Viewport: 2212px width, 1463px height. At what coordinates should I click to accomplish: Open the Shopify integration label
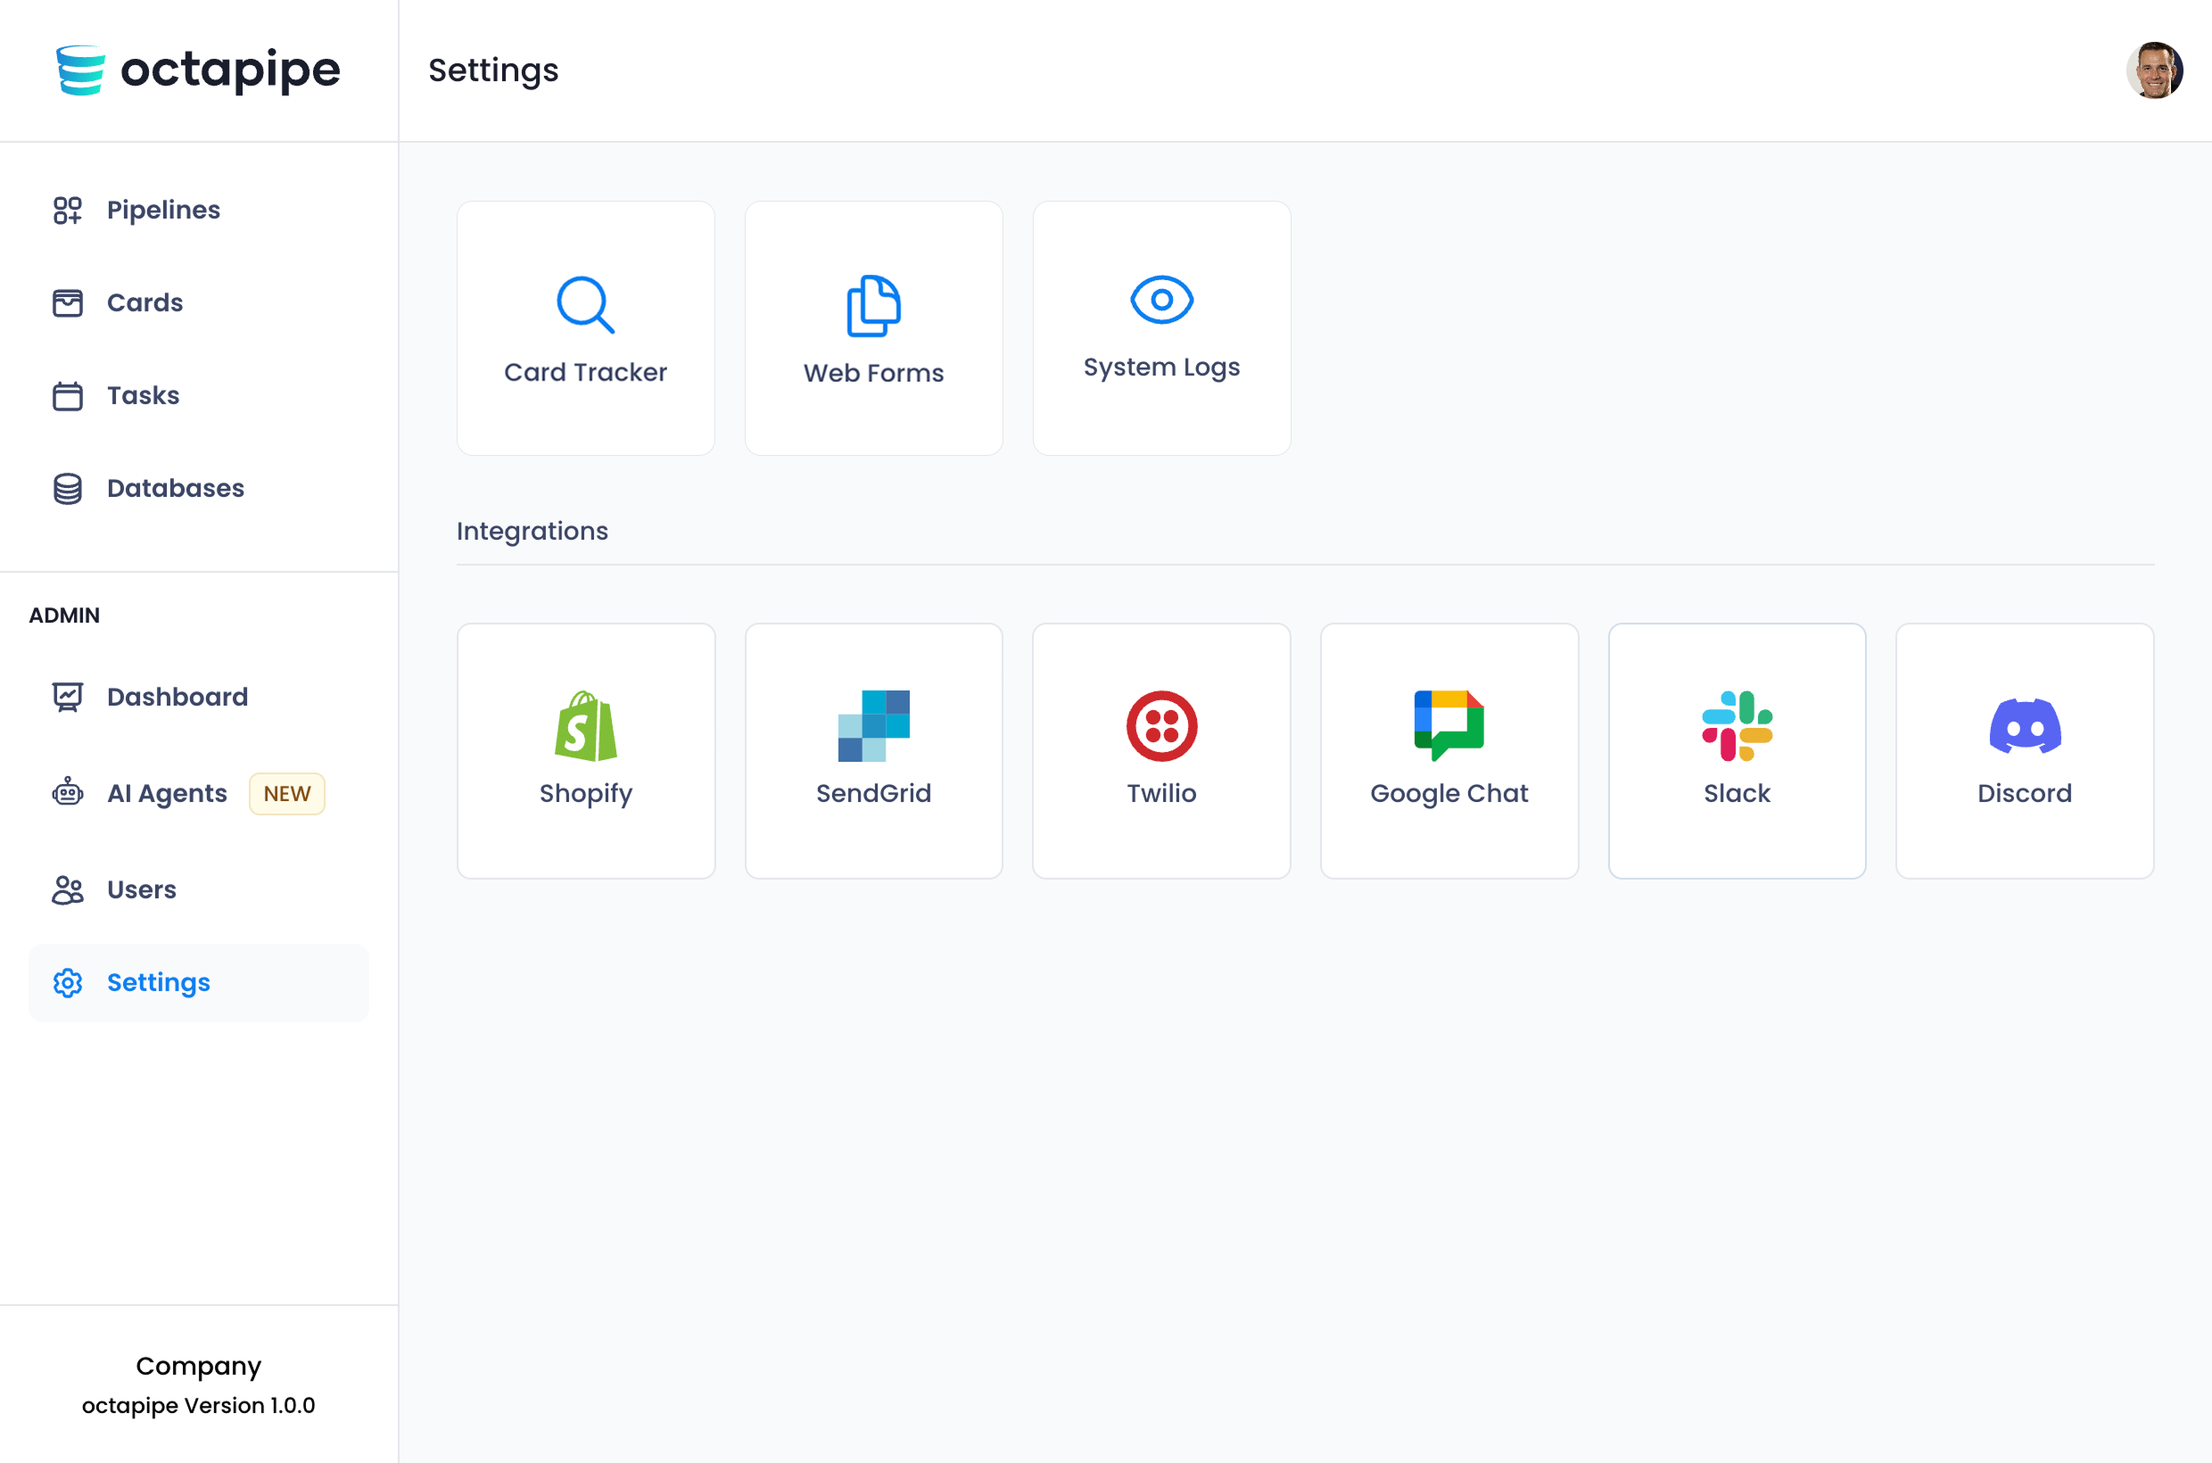pyautogui.click(x=586, y=794)
